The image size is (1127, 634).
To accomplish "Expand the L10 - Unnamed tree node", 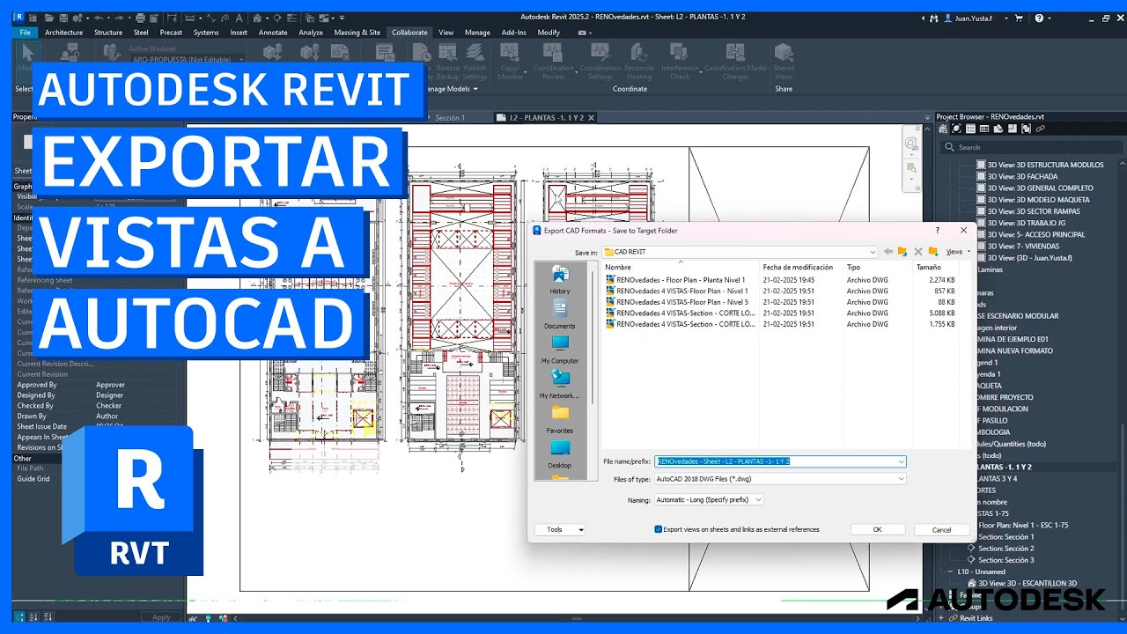I will (x=951, y=571).
